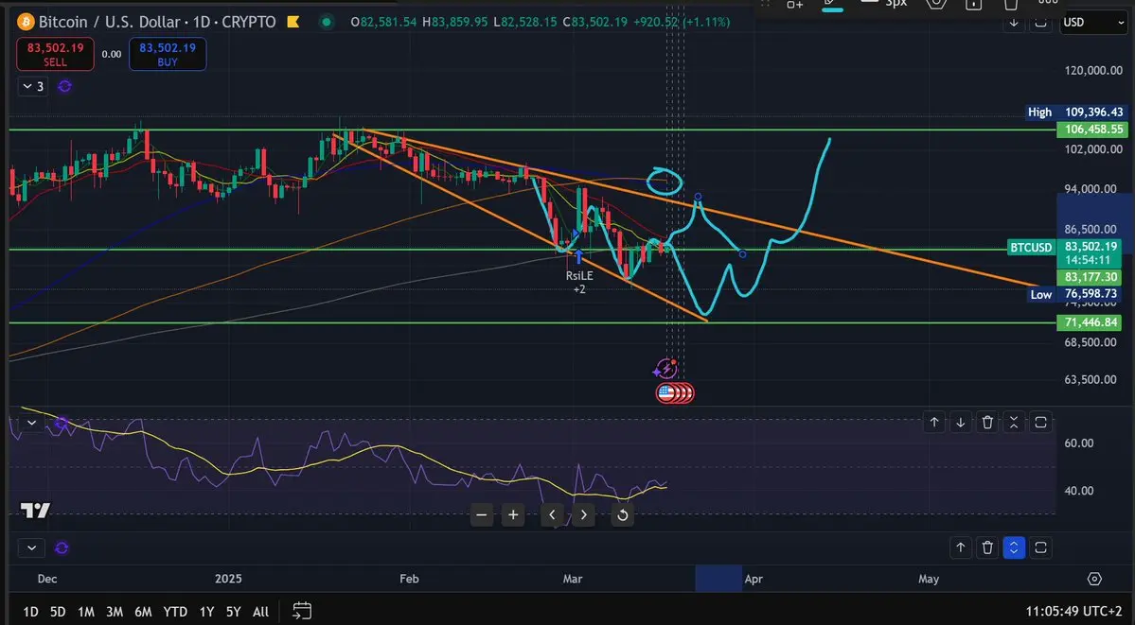Click the 0.00 spread value
The width and height of the screenshot is (1135, 625).
click(112, 54)
